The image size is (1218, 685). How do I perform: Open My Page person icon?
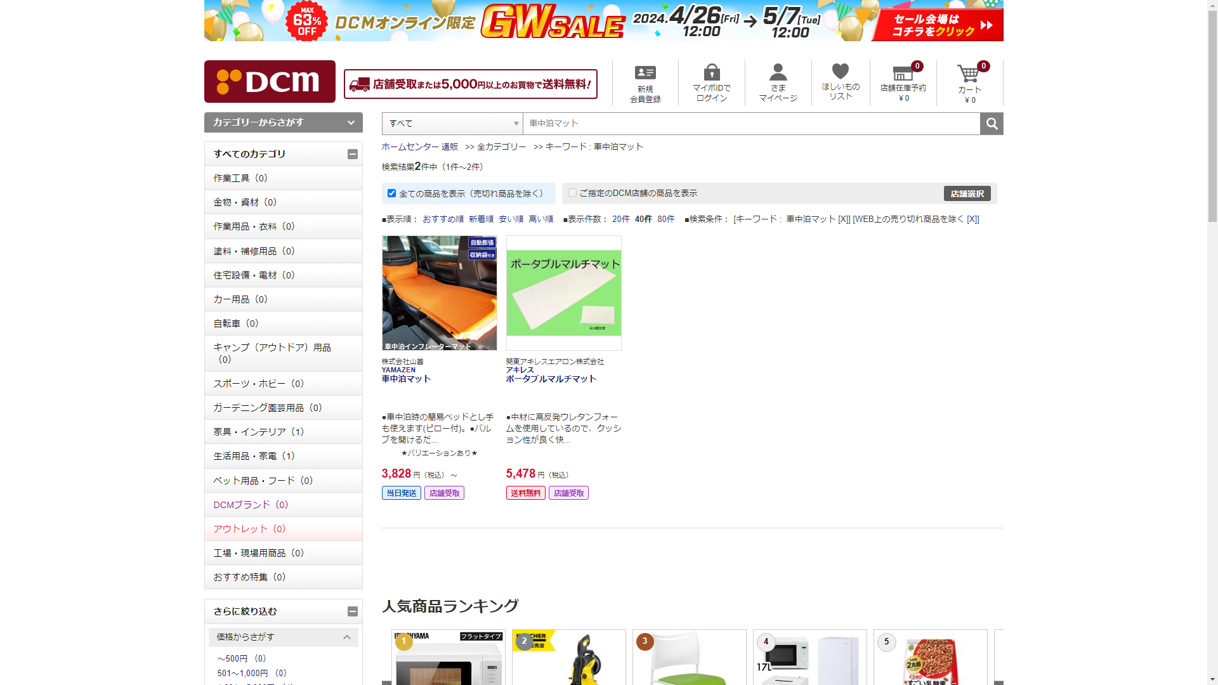click(x=778, y=72)
